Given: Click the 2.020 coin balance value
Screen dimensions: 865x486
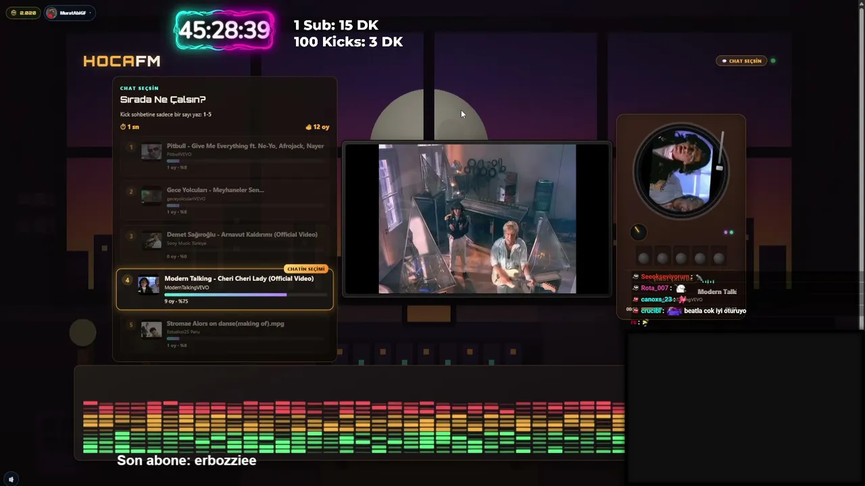Looking at the screenshot, I should tap(28, 13).
